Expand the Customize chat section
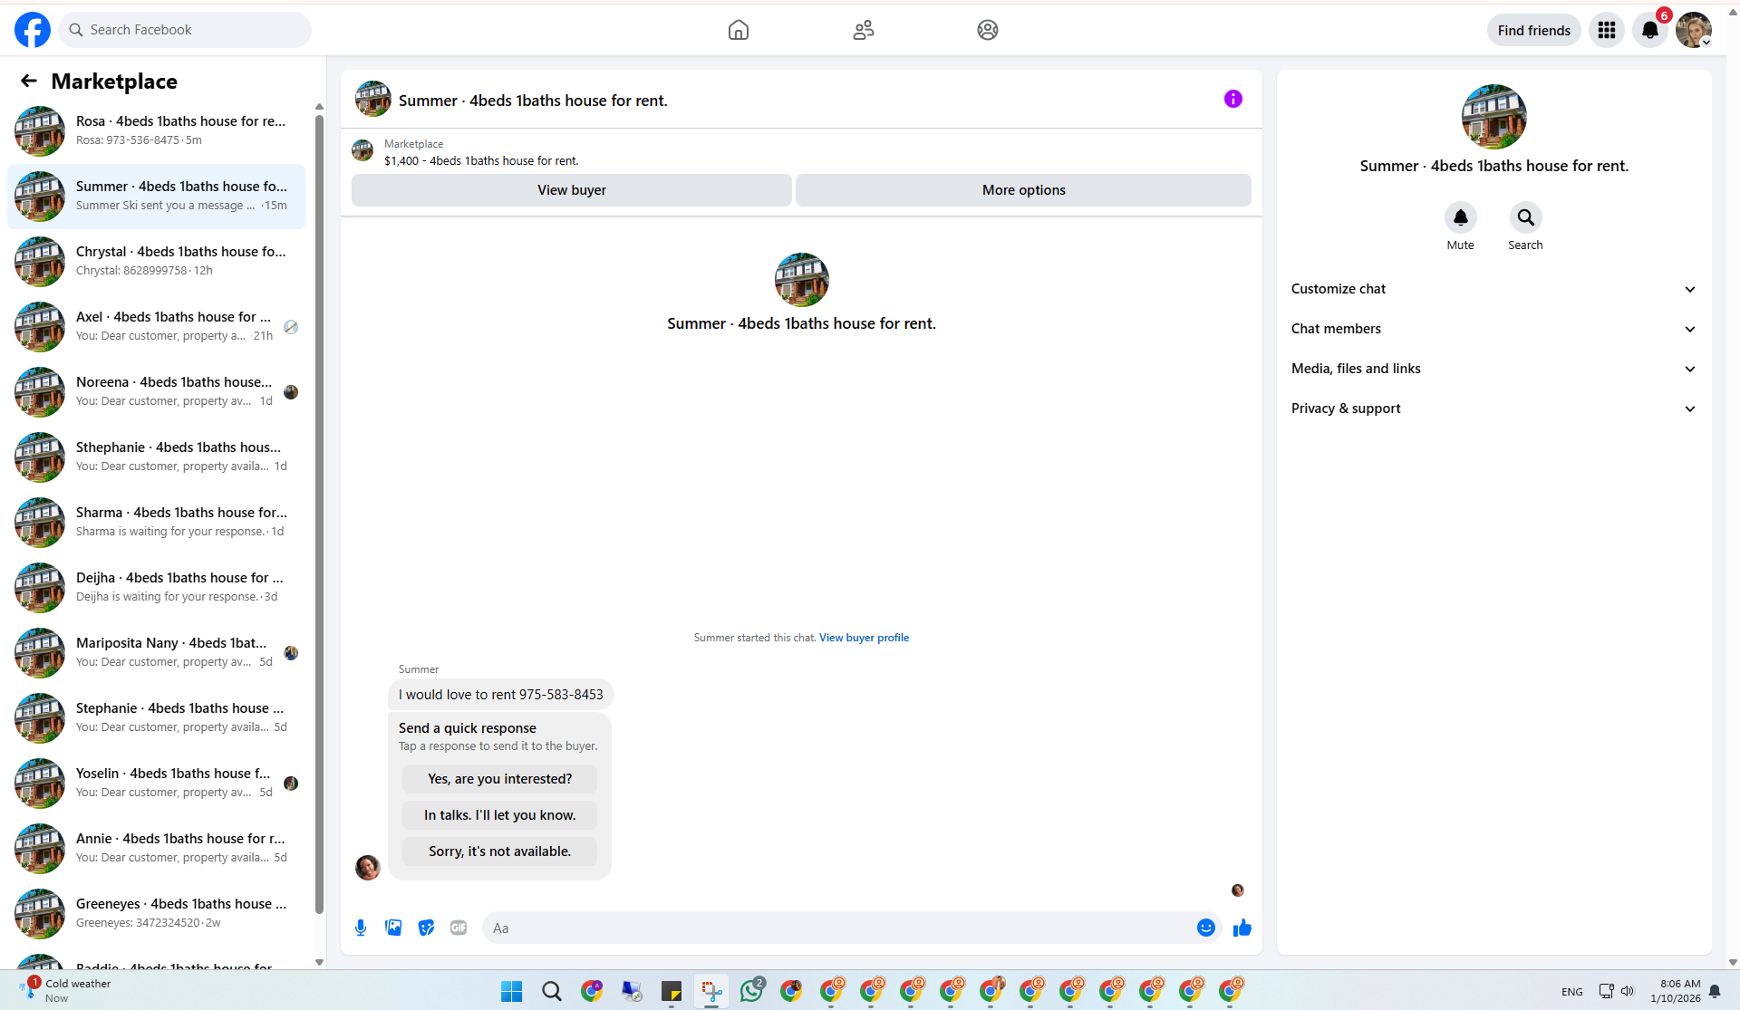 pos(1493,289)
